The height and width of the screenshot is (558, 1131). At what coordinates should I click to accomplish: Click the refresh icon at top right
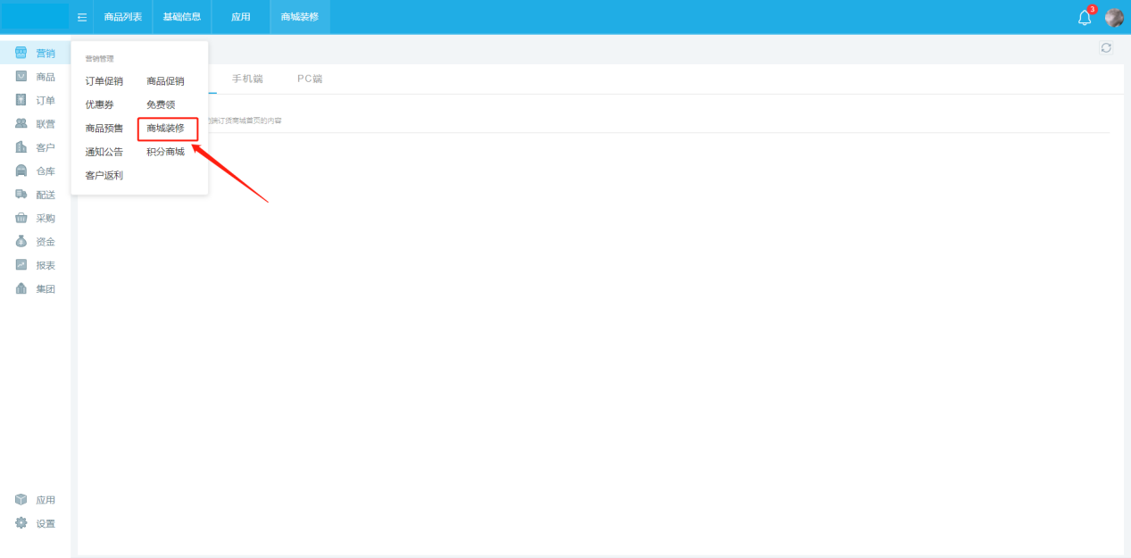pos(1106,48)
